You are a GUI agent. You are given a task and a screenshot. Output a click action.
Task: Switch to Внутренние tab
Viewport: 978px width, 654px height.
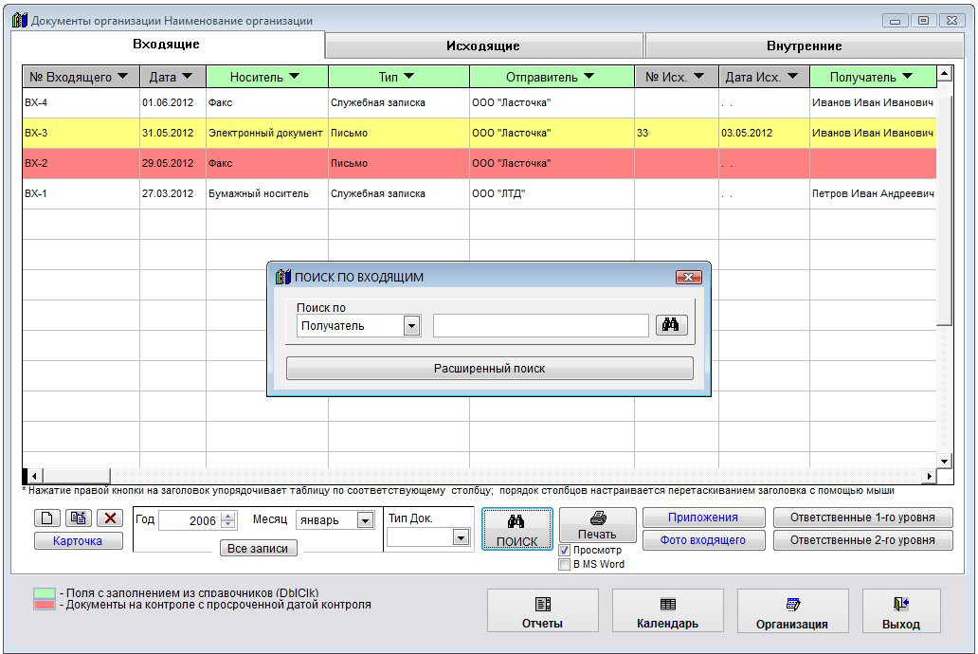coord(805,45)
